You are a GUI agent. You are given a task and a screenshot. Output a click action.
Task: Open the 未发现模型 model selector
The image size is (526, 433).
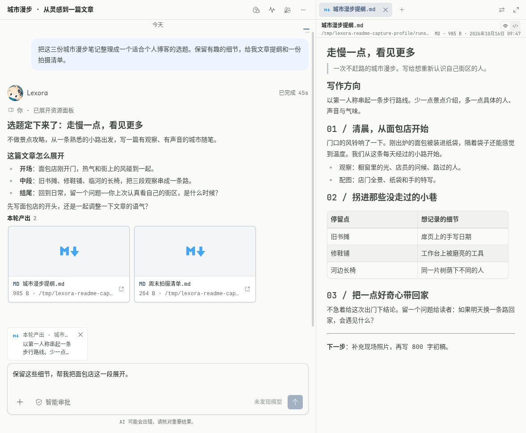267,402
